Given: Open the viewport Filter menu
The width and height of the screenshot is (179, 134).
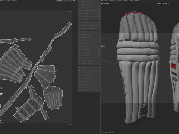Looking at the screenshot, I should [132, 1].
